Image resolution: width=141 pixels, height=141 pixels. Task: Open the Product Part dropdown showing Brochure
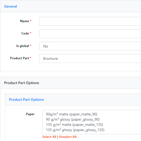(x=90, y=58)
